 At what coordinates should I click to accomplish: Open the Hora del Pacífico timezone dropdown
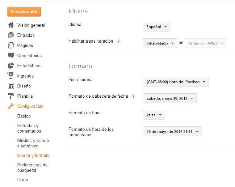pyautogui.click(x=176, y=82)
